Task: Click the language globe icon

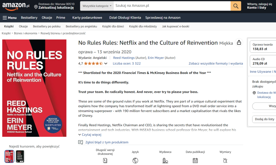Action: click(135, 161)
